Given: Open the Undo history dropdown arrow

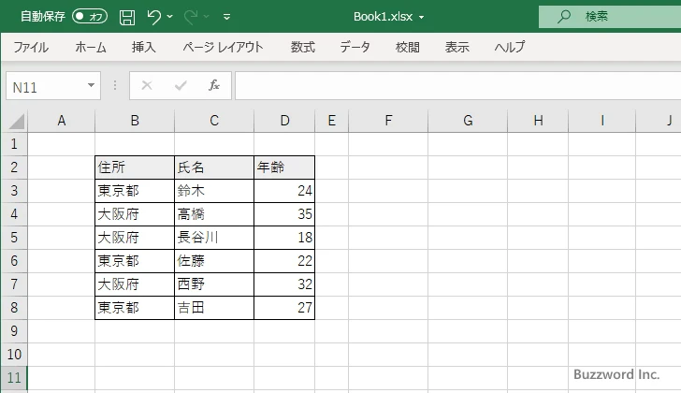Looking at the screenshot, I should point(170,17).
